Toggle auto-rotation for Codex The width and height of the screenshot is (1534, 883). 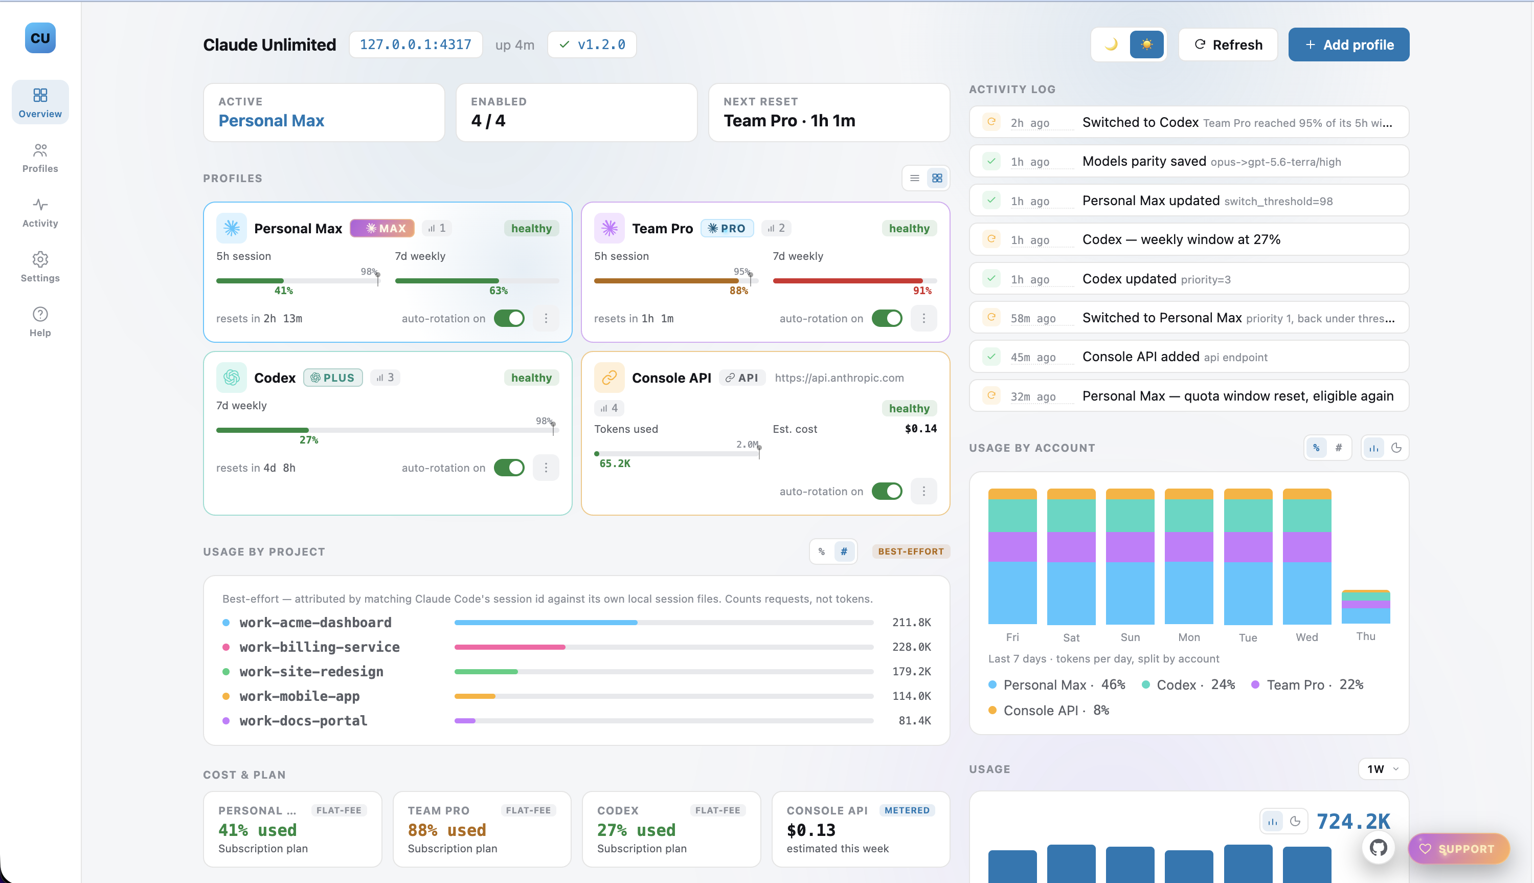click(509, 468)
